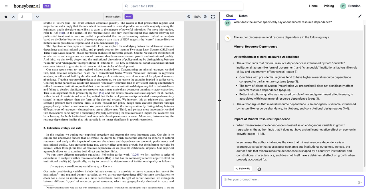Image resolution: width=366 pixels, height=189 pixels.
Task: Zoom out of the PDF
Action: coord(189,17)
